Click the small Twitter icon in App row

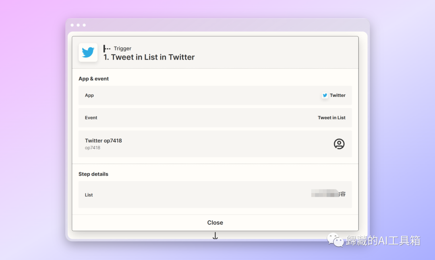(x=325, y=95)
